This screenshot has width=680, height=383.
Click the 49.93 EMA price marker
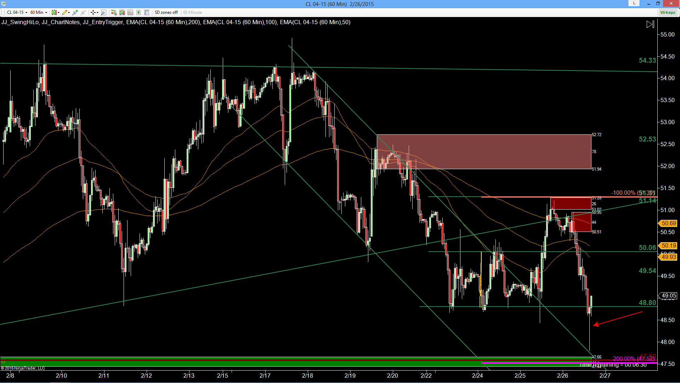[668, 257]
